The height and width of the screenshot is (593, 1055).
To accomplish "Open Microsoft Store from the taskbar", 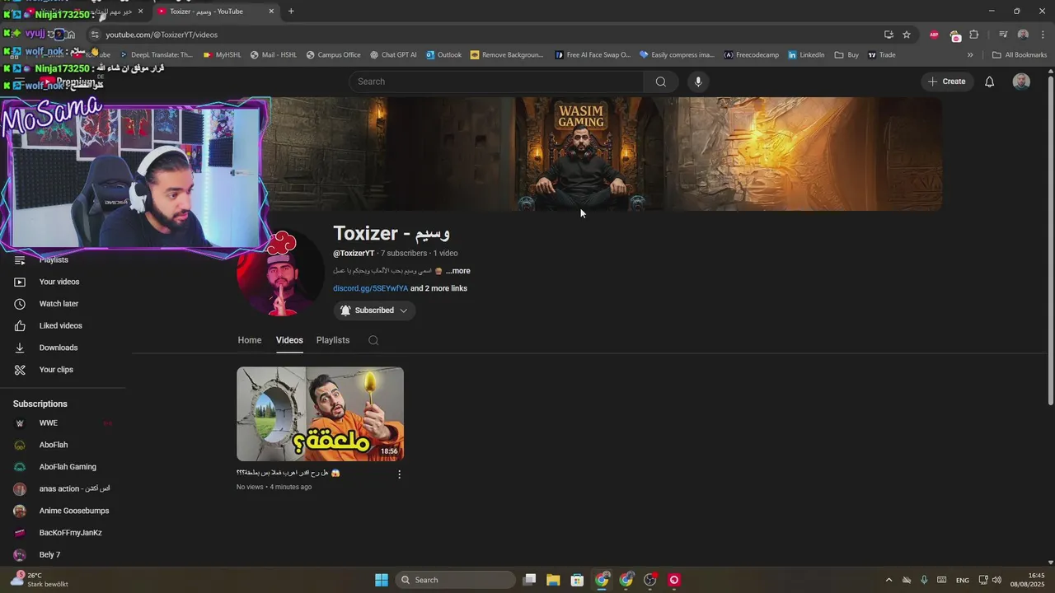I will [x=577, y=580].
